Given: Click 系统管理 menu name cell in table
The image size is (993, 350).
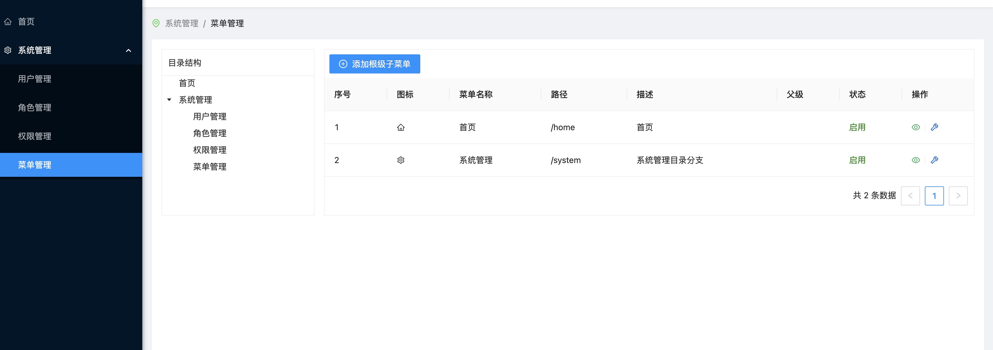Looking at the screenshot, I should [476, 160].
